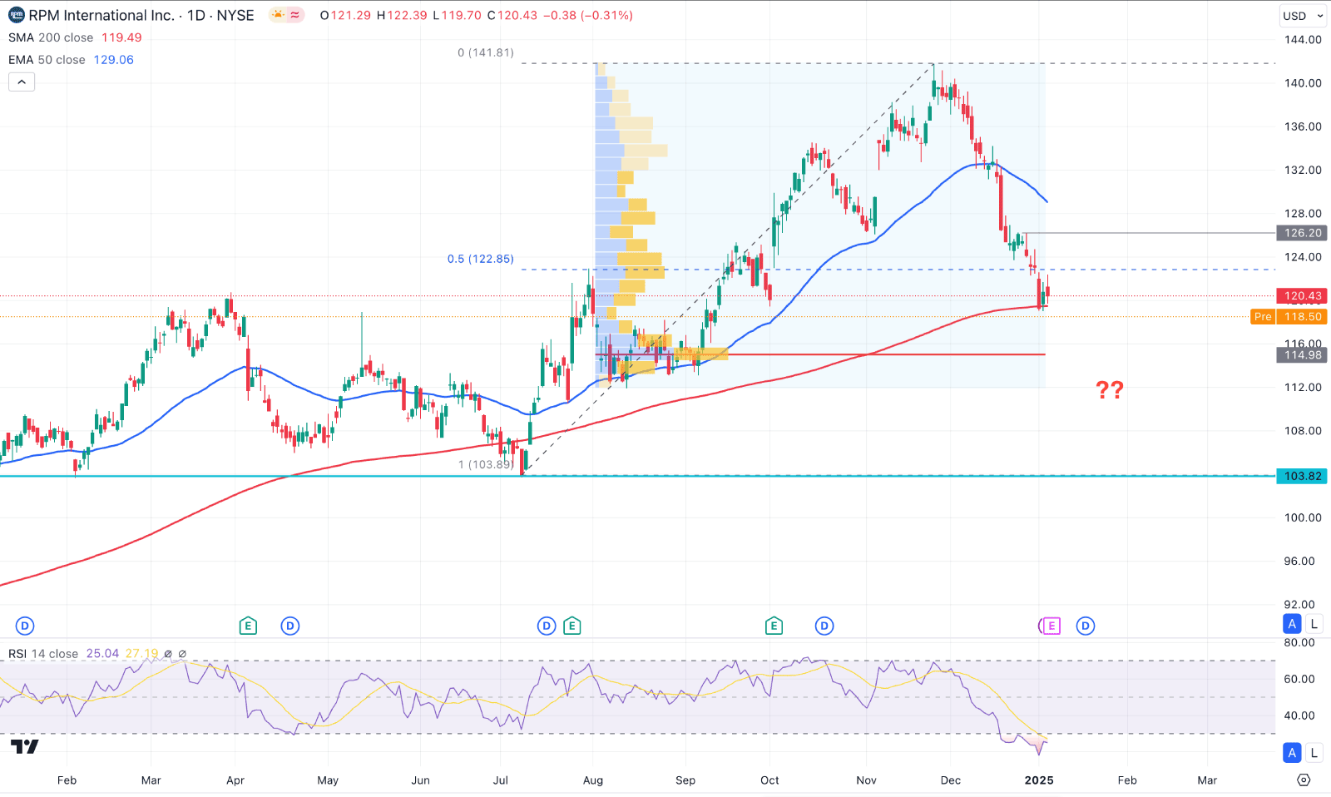Click the 132.00 price axis label
This screenshot has width=1331, height=797.
(x=1303, y=170)
